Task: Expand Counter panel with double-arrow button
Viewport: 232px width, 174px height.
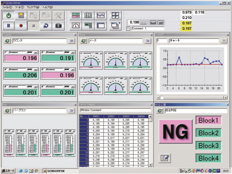Action: (x=72, y=41)
